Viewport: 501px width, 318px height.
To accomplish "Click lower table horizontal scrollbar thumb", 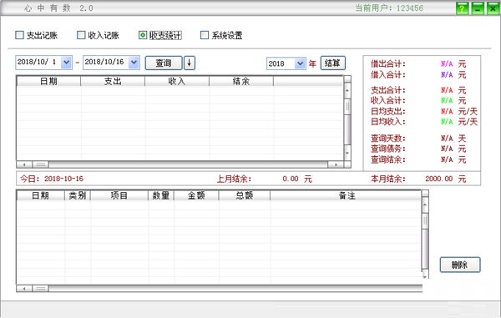I will pyautogui.click(x=41, y=289).
